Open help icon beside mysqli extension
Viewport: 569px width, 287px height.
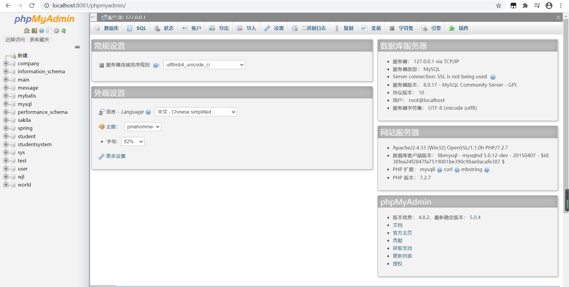(439, 170)
